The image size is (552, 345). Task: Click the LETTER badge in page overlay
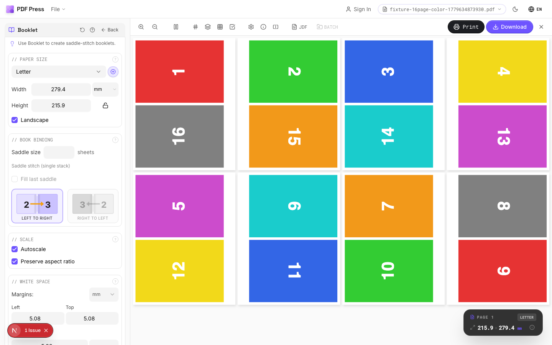(x=527, y=317)
